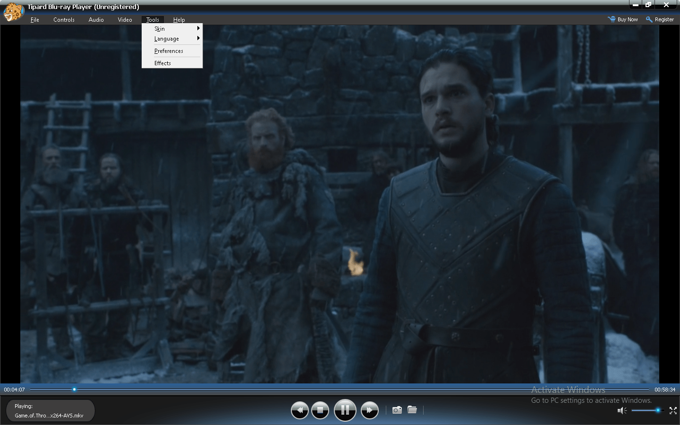680x425 pixels.
Task: Click on the video display area
Action: coord(340,204)
